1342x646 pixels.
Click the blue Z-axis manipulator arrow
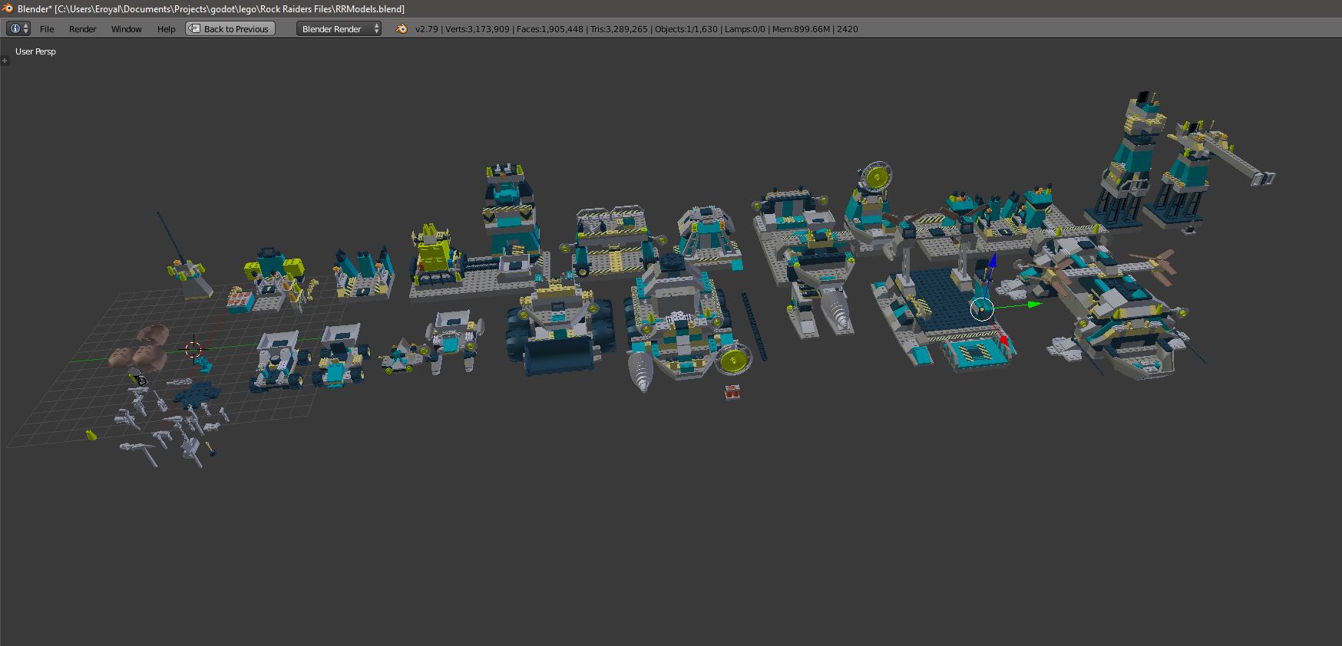tap(991, 262)
